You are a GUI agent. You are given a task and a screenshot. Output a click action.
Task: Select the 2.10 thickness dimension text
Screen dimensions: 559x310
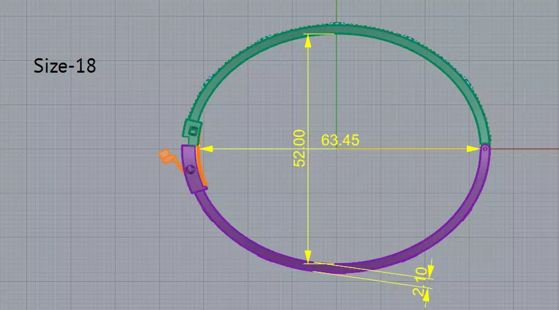pyautogui.click(x=420, y=282)
